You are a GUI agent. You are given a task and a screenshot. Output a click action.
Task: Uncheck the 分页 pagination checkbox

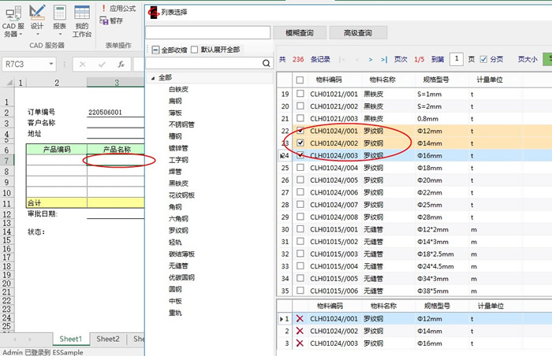coord(483,59)
